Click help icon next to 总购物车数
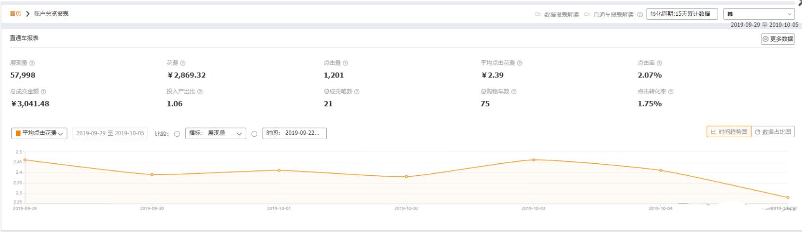Image resolution: width=802 pixels, height=233 pixels. (514, 92)
